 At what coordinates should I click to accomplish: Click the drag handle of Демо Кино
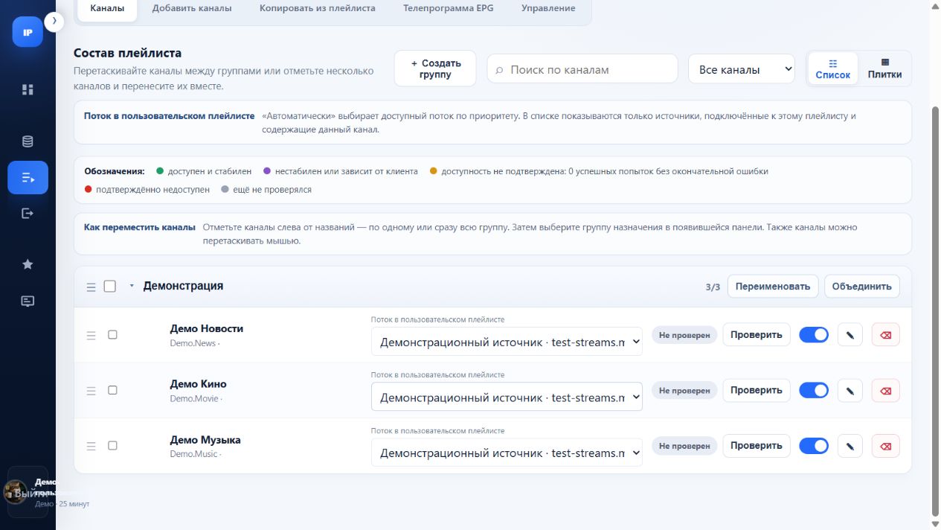91,391
